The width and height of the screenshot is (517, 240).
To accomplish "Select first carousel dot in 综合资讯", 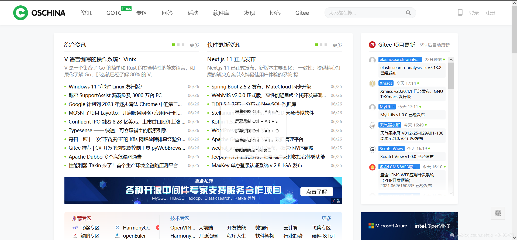I will (x=174, y=45).
